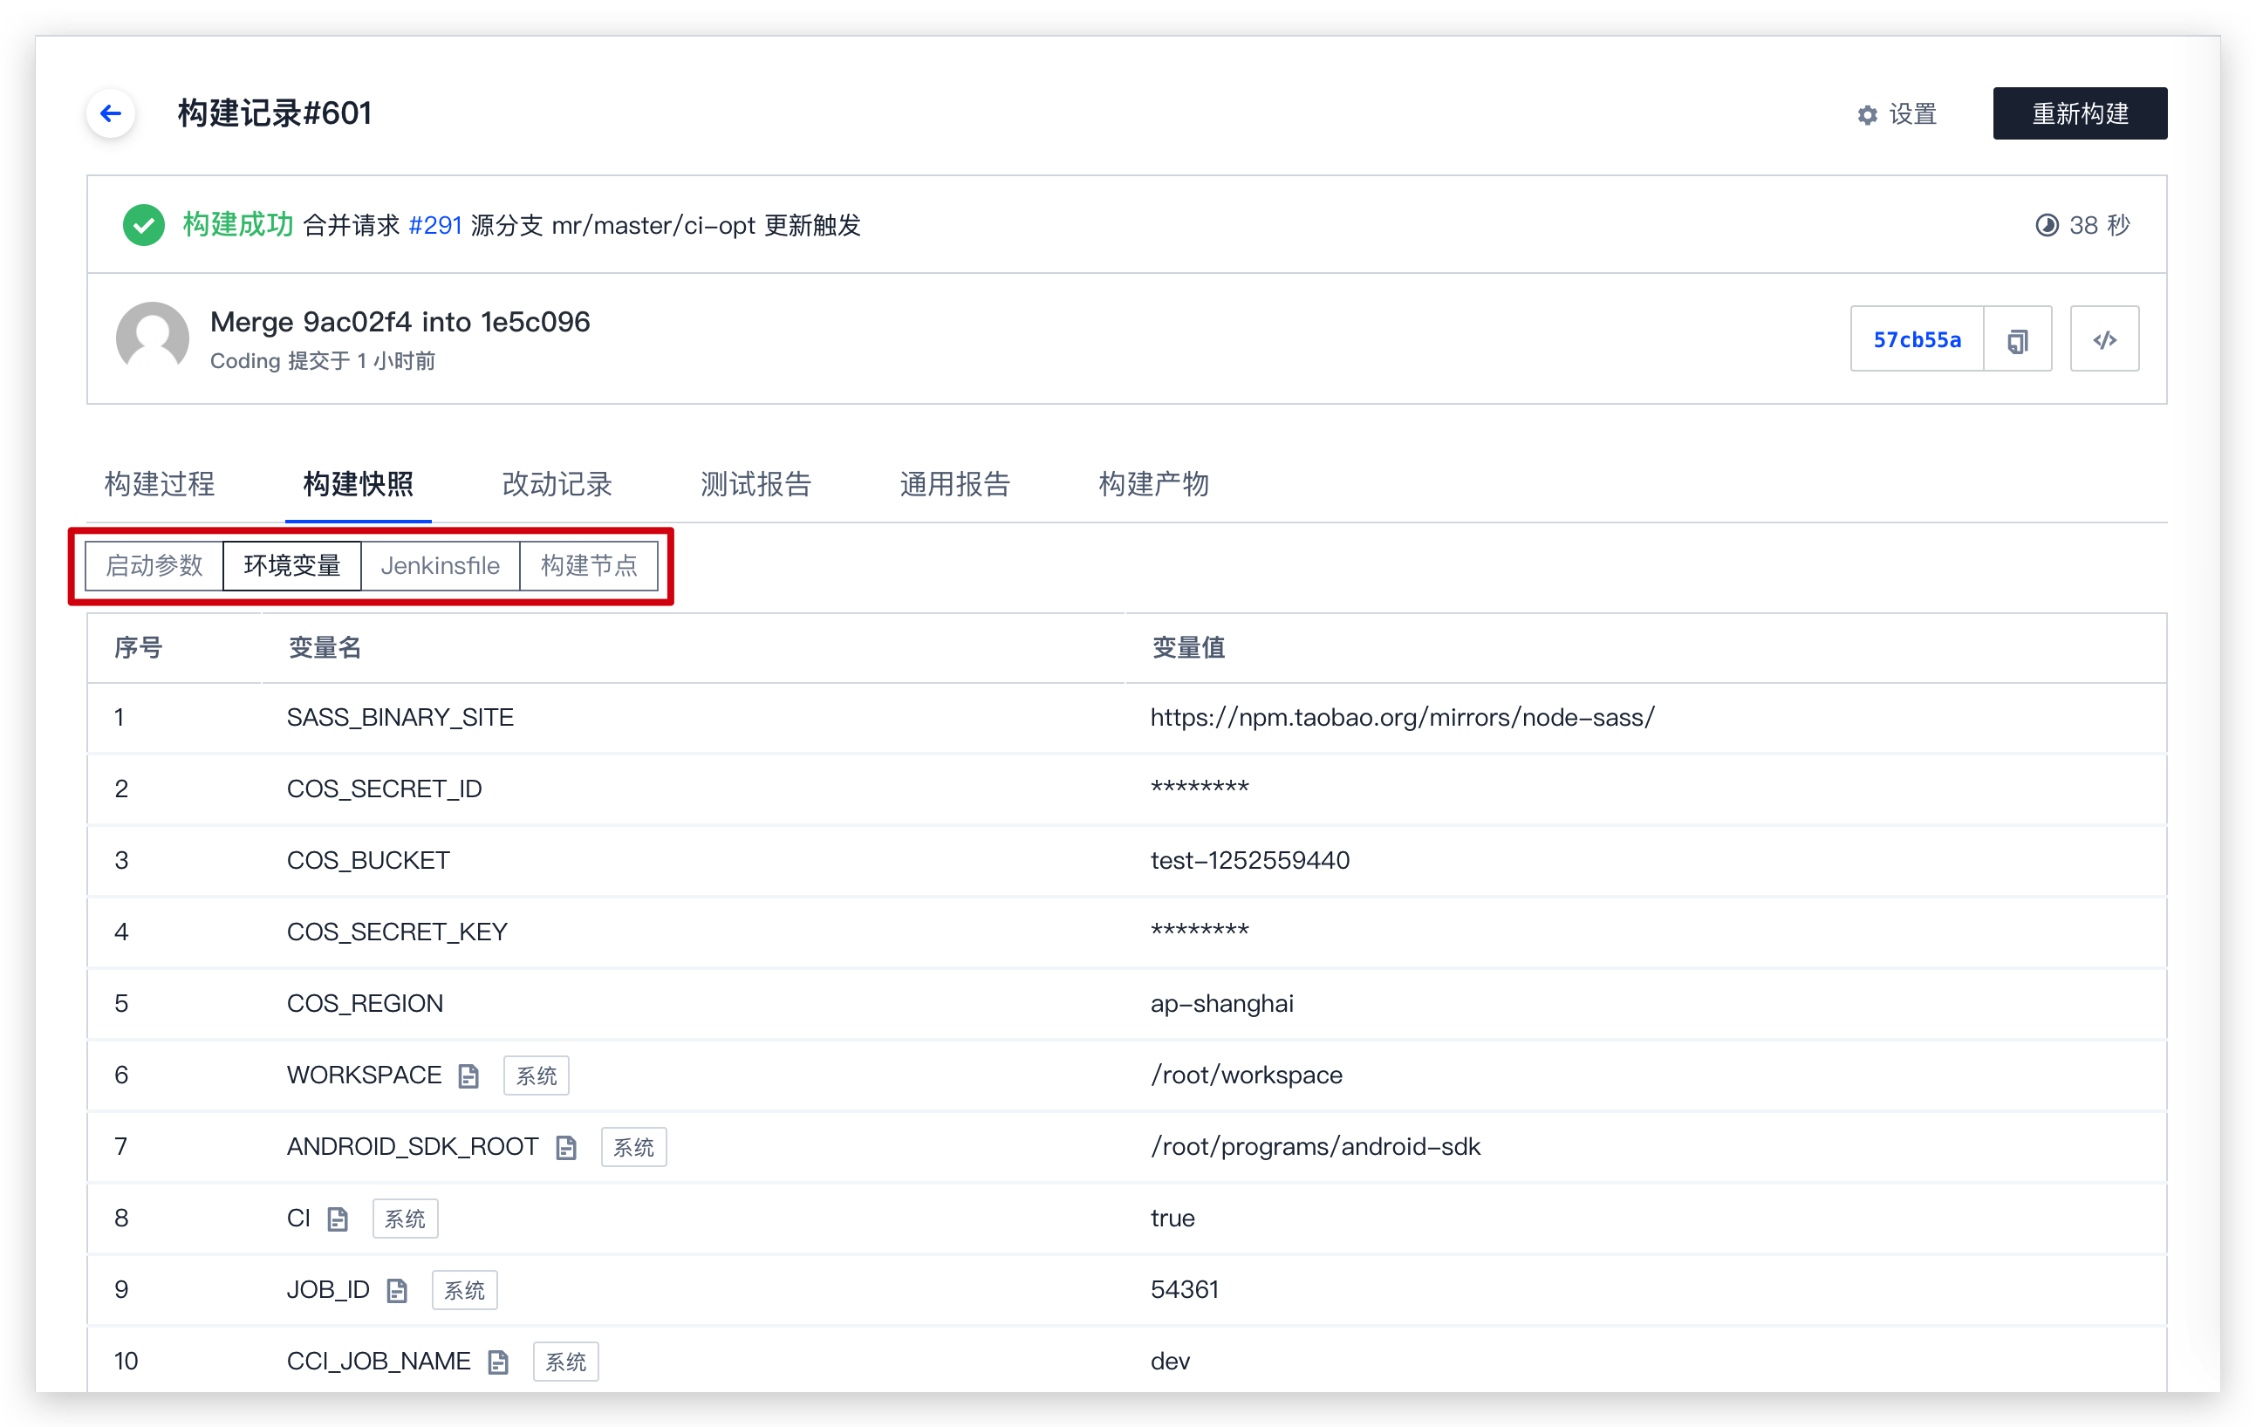This screenshot has width=2256, height=1427.
Task: Click the document icon next to CCI_JOB_NAME
Action: pyautogui.click(x=498, y=1362)
